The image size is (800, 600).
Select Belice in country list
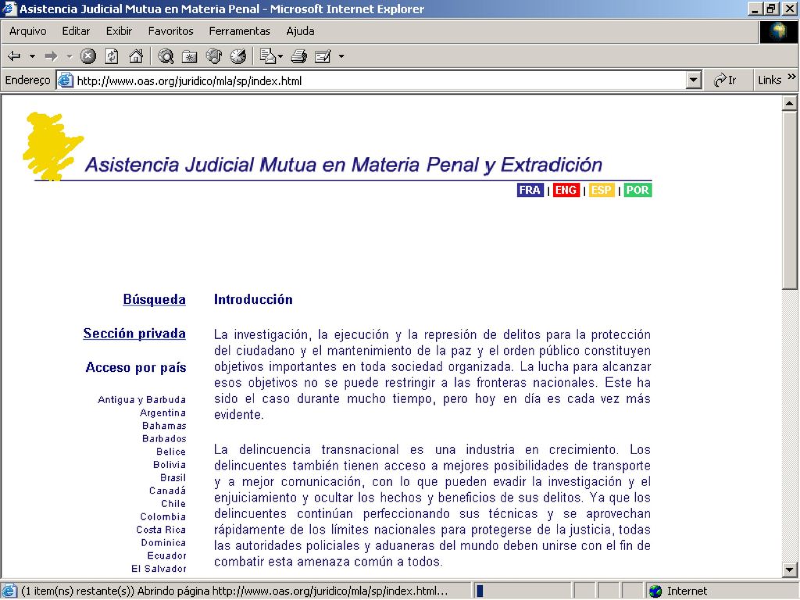[x=171, y=452]
